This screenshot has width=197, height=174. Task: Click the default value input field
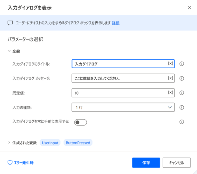[x=123, y=93]
